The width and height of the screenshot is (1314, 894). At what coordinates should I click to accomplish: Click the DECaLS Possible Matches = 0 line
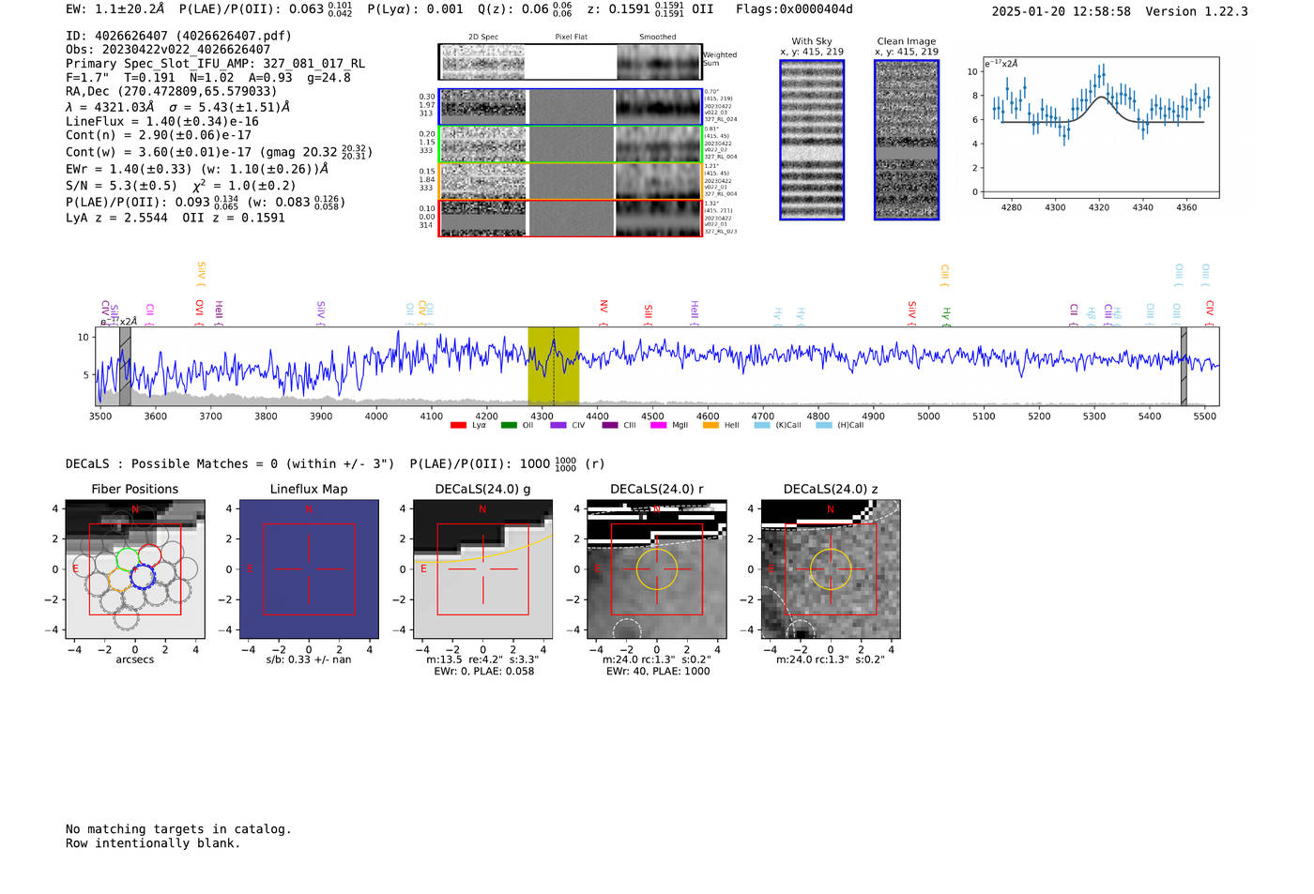[230, 464]
